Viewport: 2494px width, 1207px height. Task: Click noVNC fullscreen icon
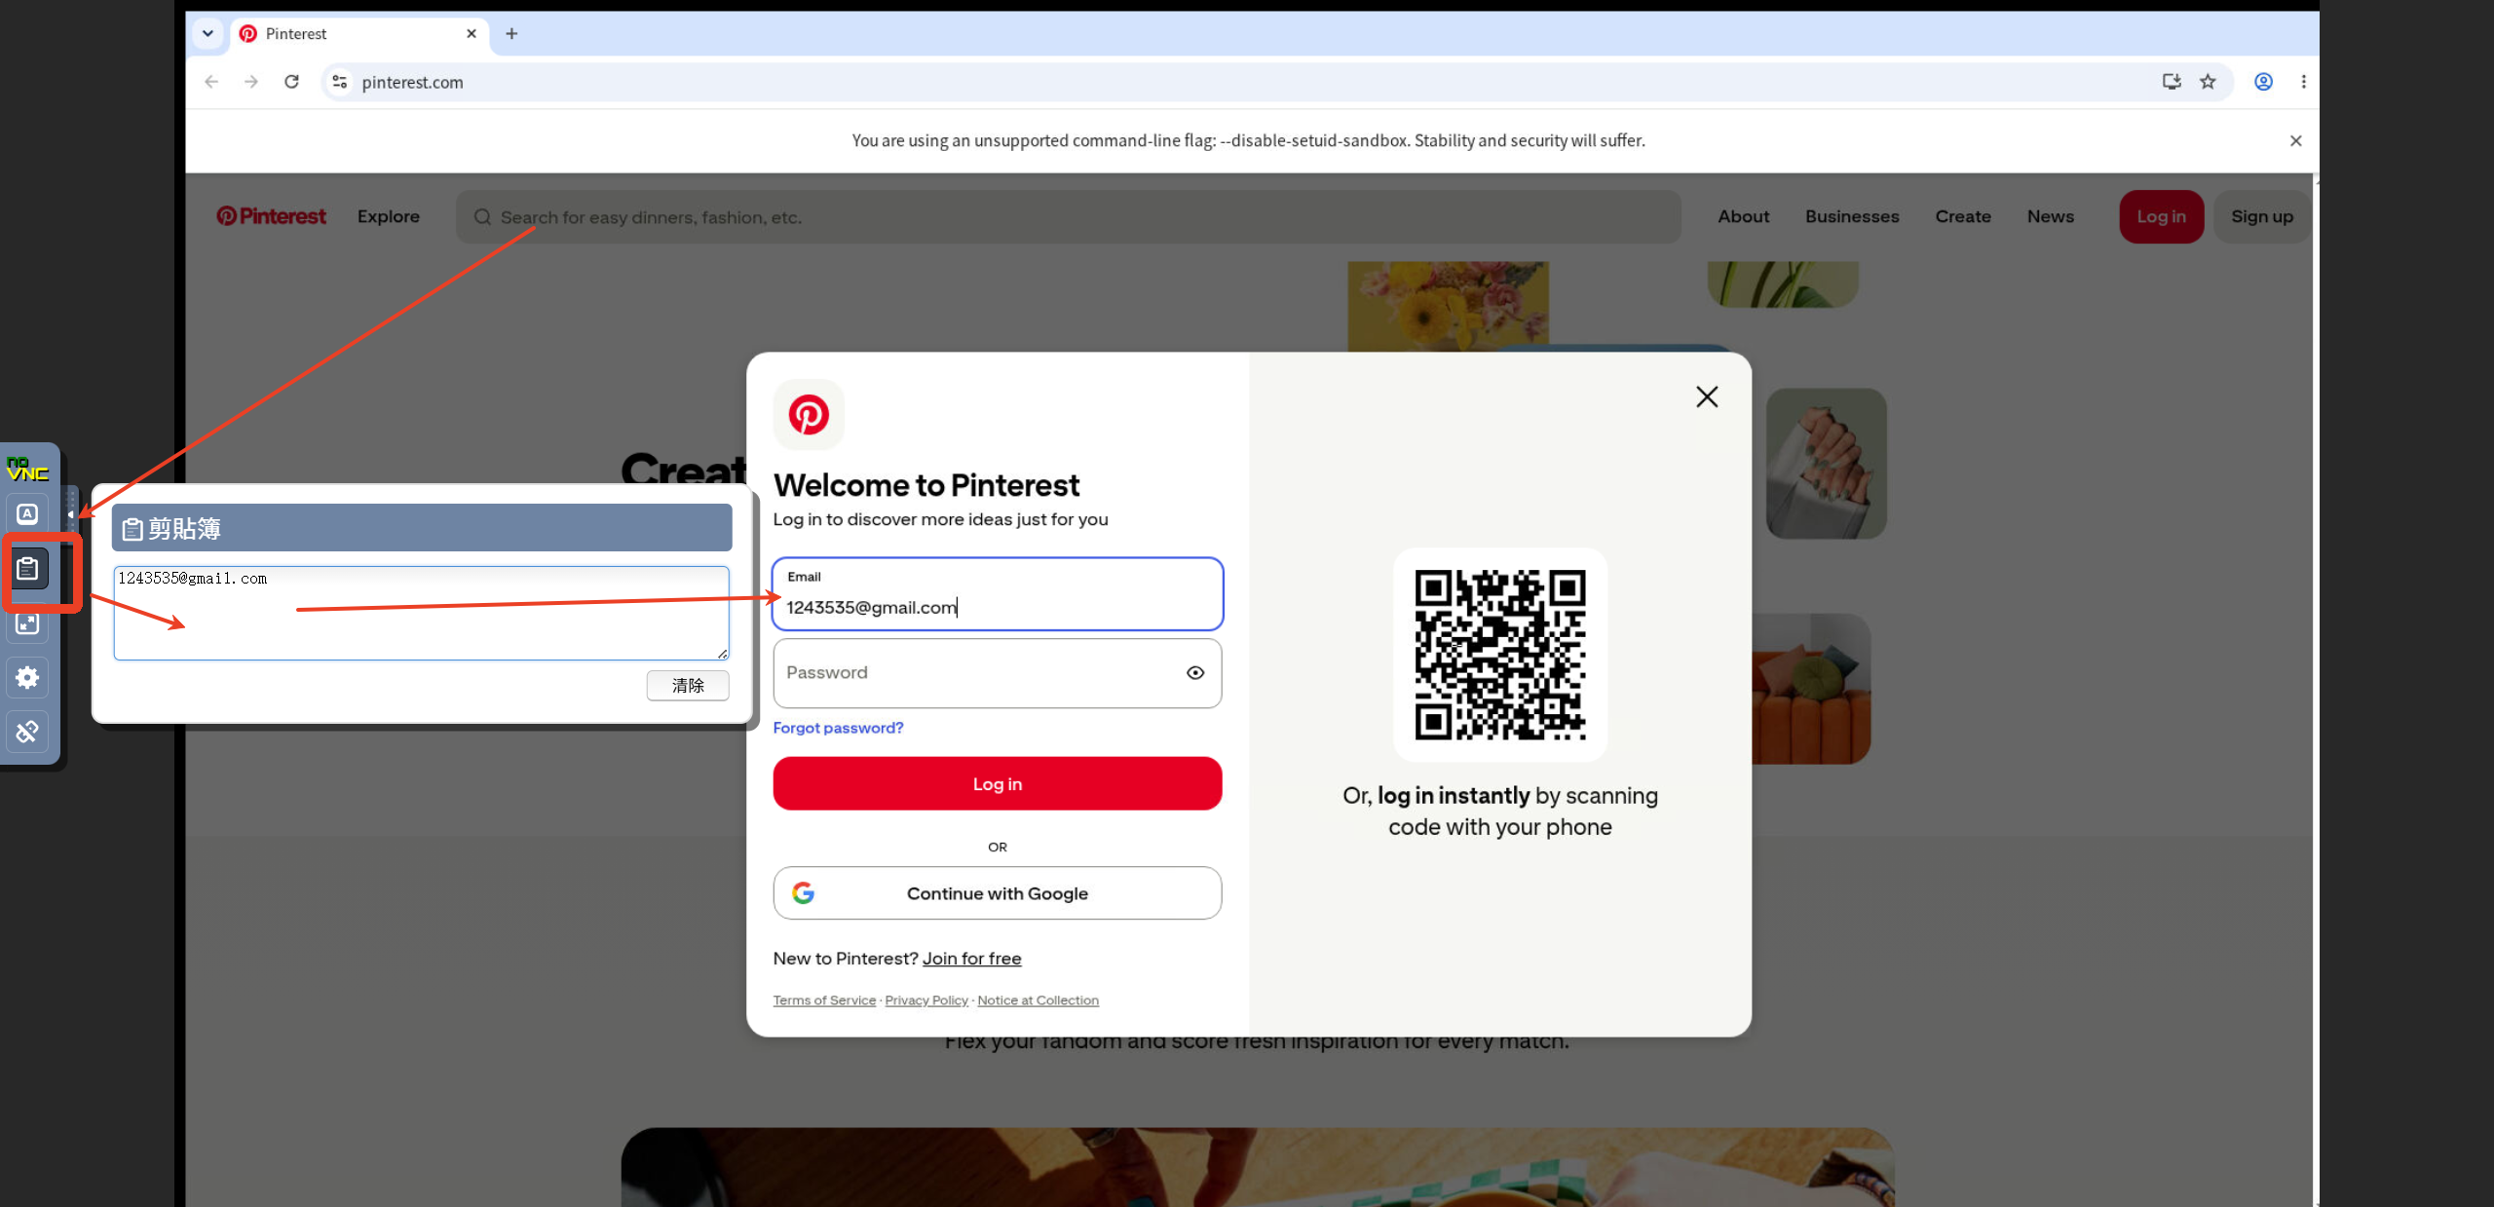pyautogui.click(x=27, y=623)
